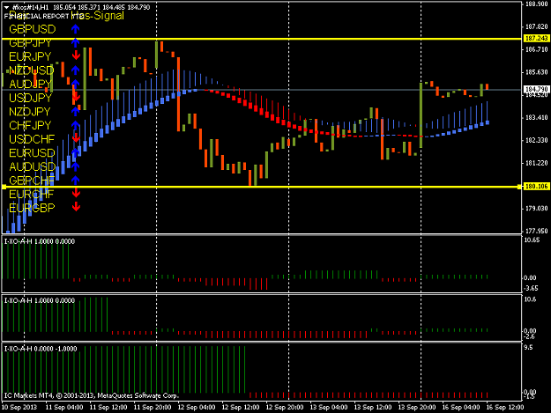
Task: Click the I-XO-A-H 0.0000 -1.0000 indicator label
Action: 41,349
